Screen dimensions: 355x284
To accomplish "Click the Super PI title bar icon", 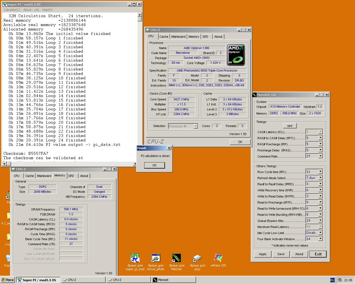I will 5,4.
